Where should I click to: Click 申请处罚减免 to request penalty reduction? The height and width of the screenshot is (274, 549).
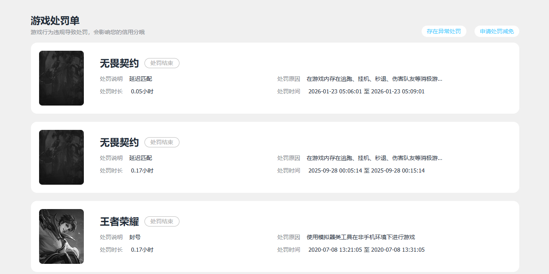point(497,31)
